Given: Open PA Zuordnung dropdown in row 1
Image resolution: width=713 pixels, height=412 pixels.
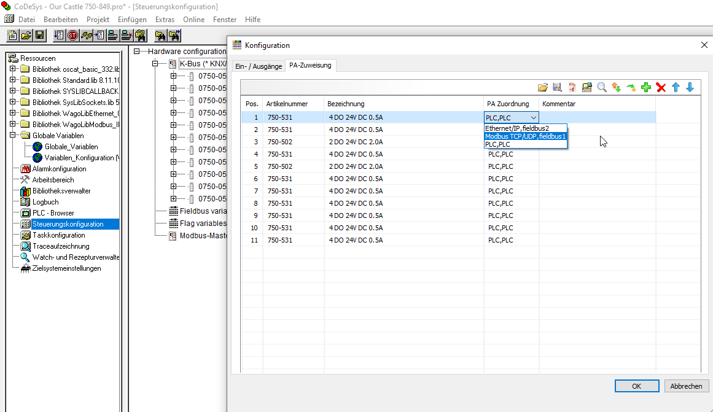Looking at the screenshot, I should (x=533, y=118).
